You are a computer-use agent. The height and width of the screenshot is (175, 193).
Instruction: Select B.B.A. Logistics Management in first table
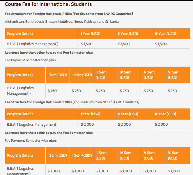pyautogui.click(x=33, y=44)
